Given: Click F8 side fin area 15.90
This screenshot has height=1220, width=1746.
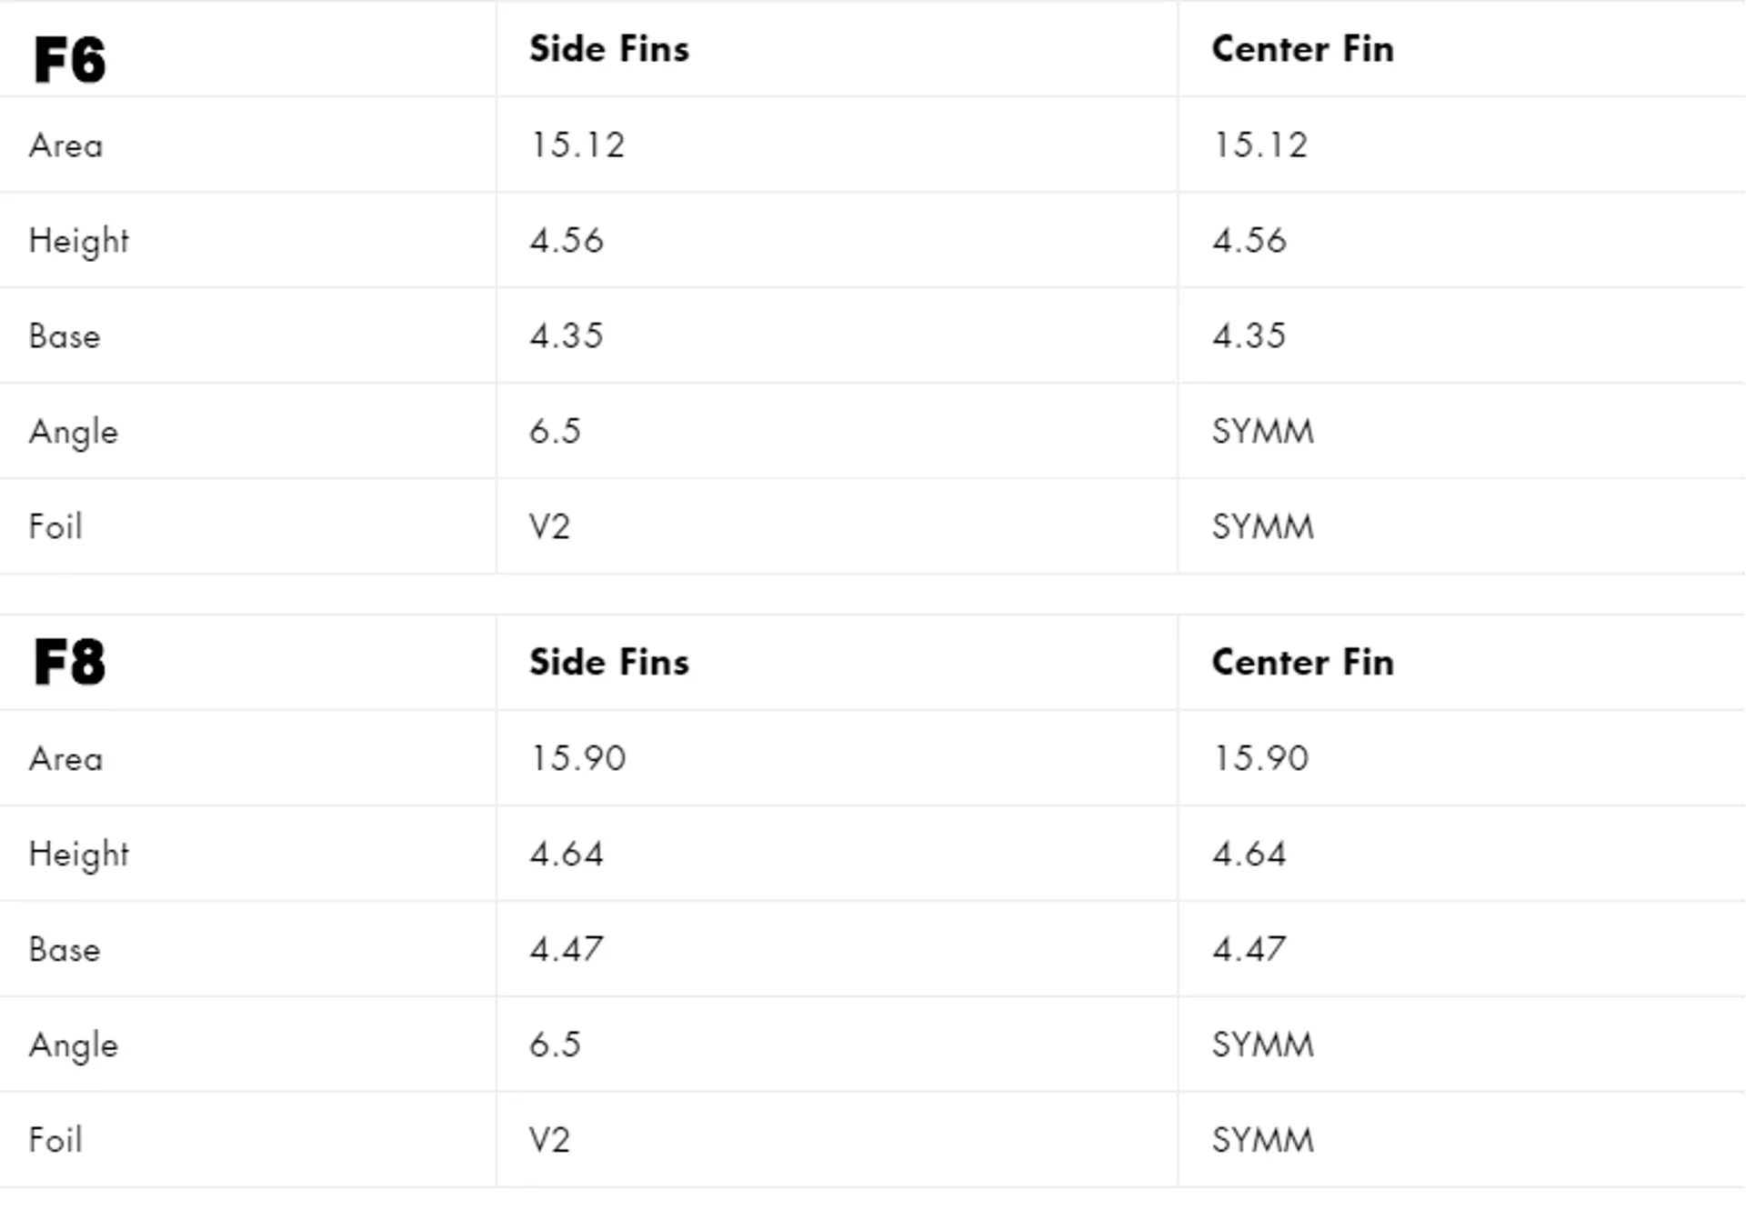Looking at the screenshot, I should point(577,758).
